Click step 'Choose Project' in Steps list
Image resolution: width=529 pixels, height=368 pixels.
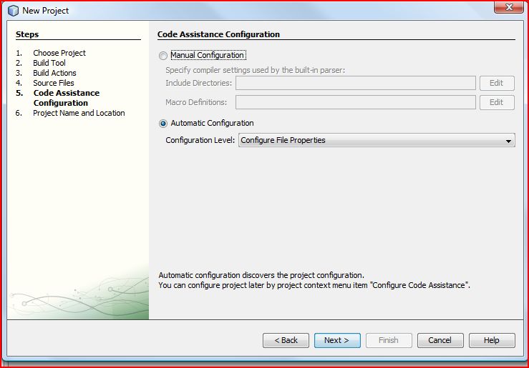pos(59,53)
